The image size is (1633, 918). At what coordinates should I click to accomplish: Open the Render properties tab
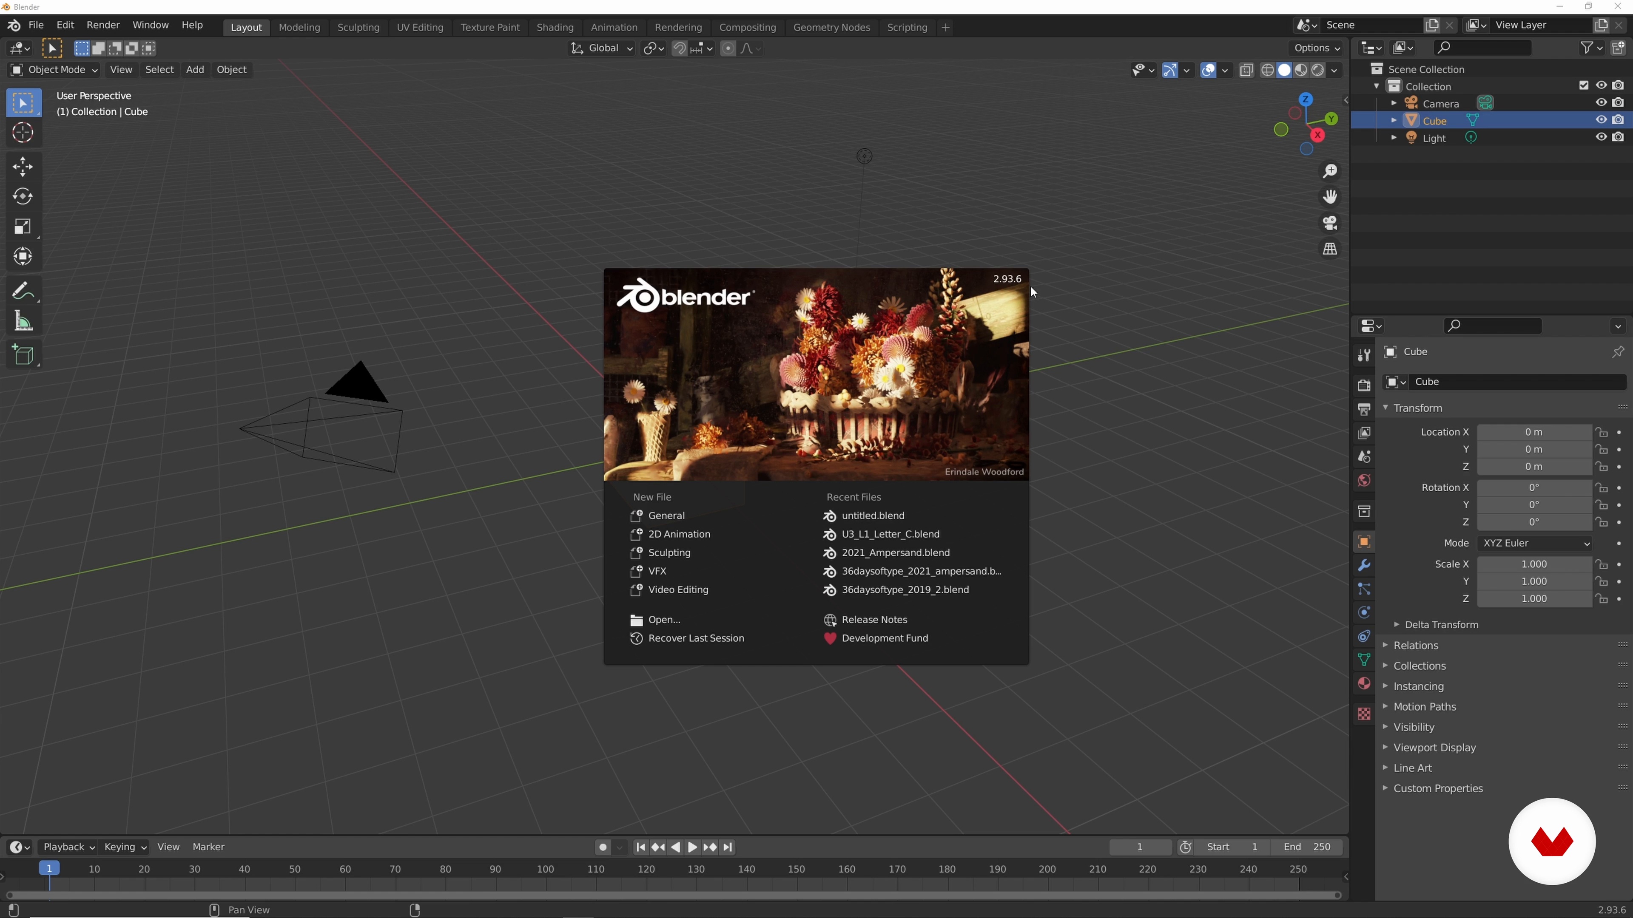coord(1363,385)
